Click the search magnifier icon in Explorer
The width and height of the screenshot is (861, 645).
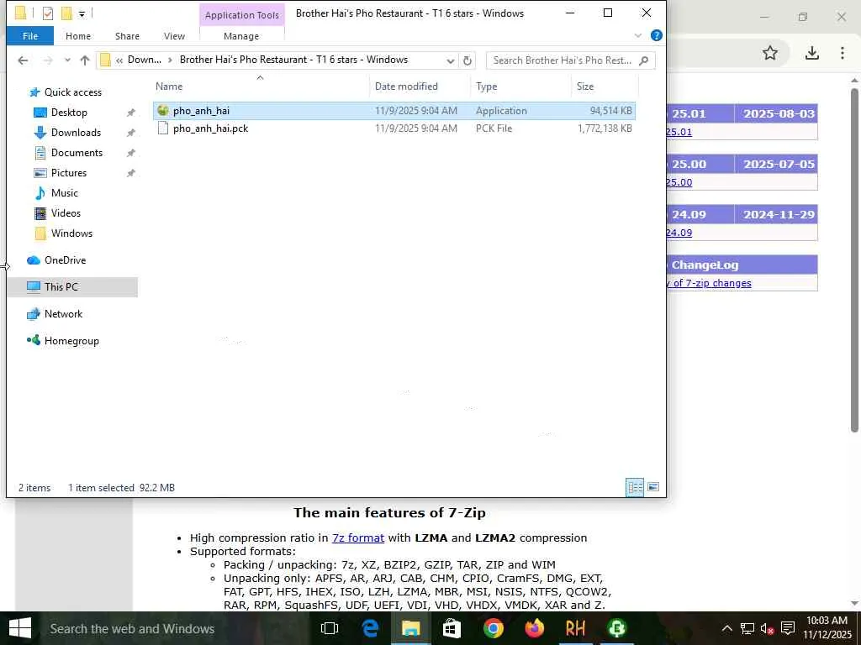click(x=644, y=60)
